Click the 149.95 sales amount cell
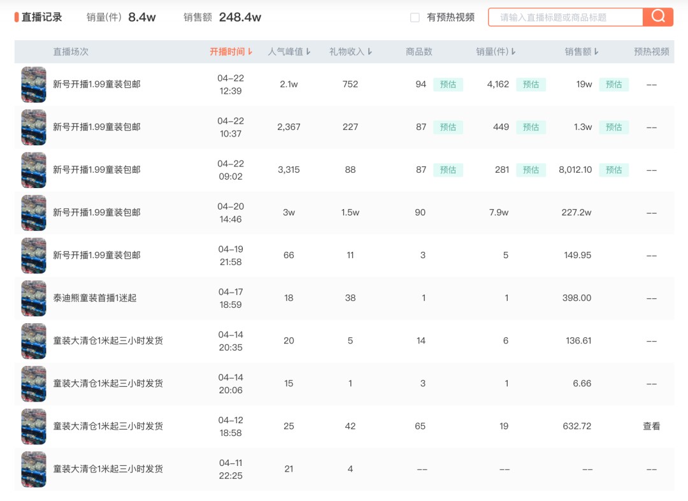Image resolution: width=688 pixels, height=501 pixels. point(577,255)
